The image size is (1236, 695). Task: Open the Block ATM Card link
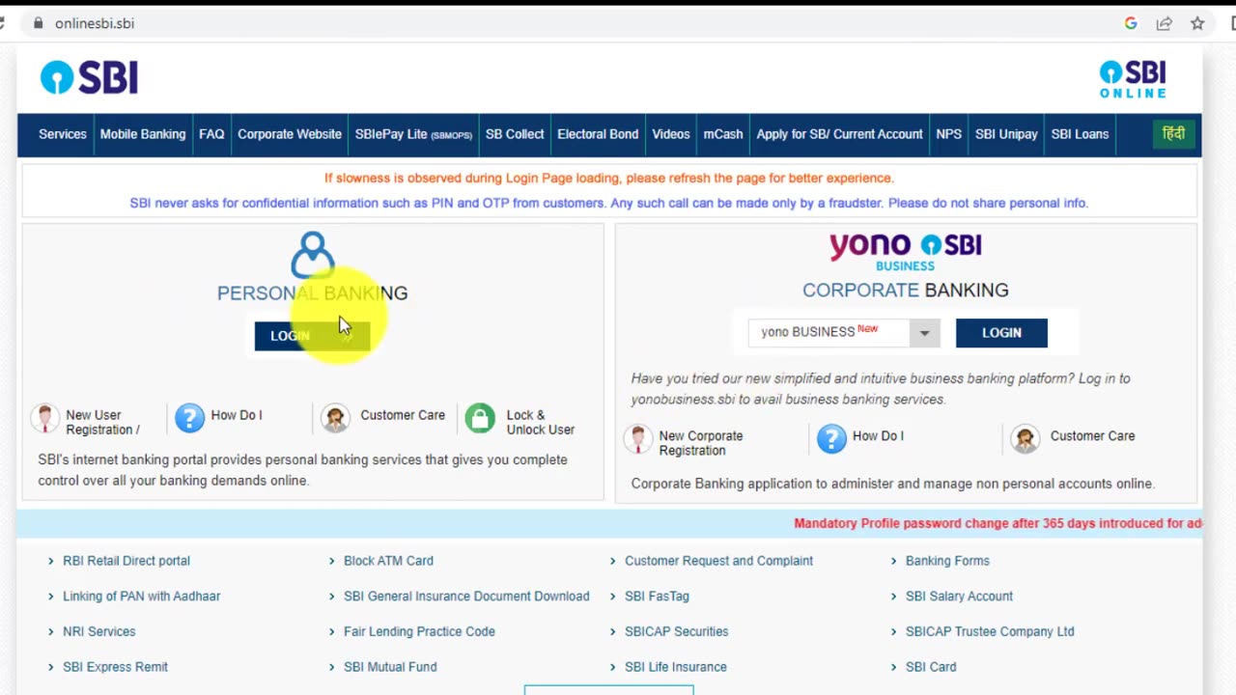388,561
